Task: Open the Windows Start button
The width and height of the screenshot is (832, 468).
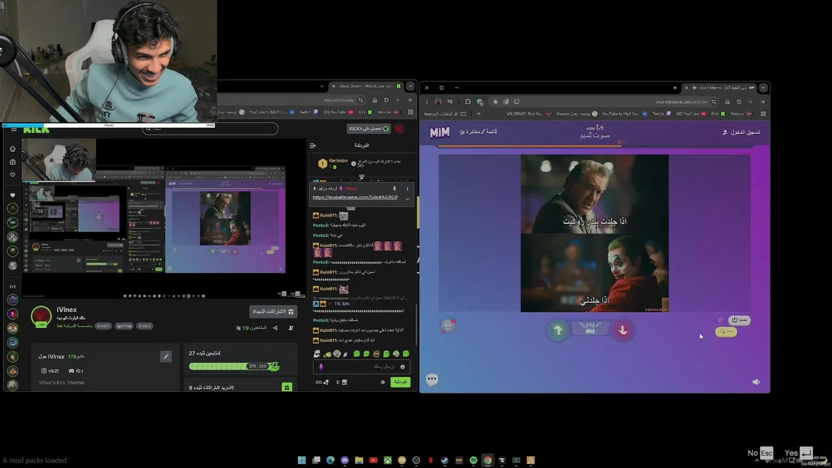Action: click(x=302, y=460)
